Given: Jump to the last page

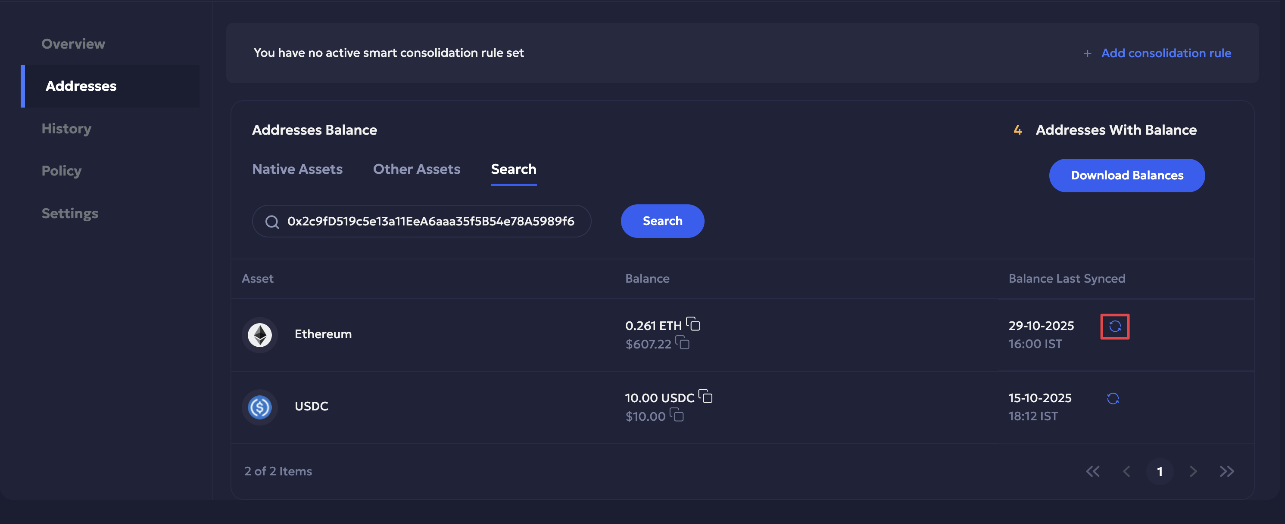Looking at the screenshot, I should click(1227, 471).
